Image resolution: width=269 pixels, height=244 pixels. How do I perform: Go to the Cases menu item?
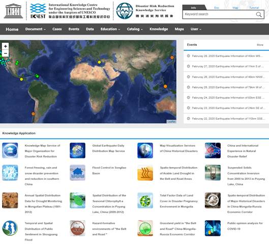click(x=57, y=29)
